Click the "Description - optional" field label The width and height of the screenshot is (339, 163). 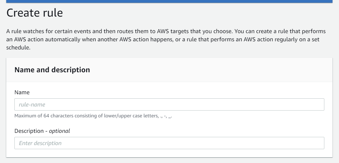click(42, 131)
